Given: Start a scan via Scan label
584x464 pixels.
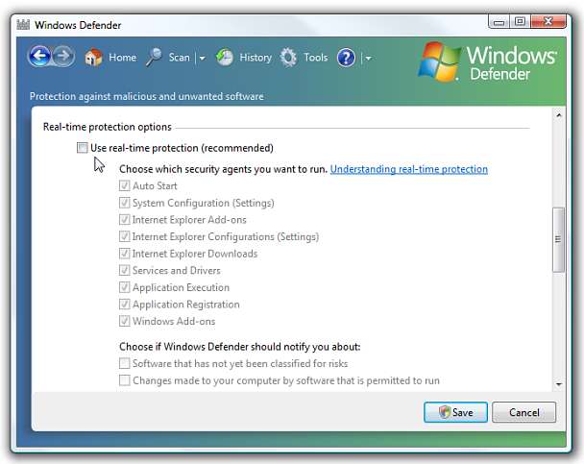Looking at the screenshot, I should click(x=180, y=58).
